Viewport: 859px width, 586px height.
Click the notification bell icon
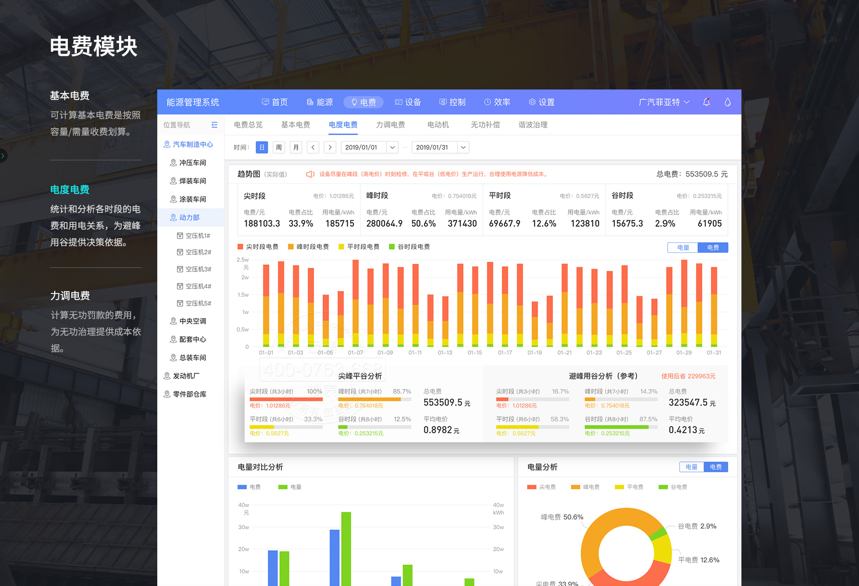[706, 102]
